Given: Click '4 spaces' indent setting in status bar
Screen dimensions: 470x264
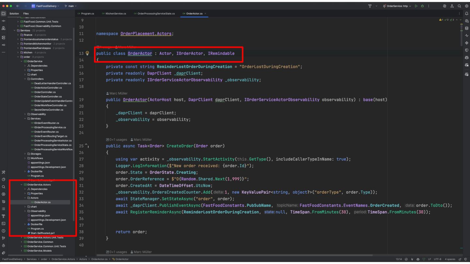Looking at the screenshot, I should (x=450, y=259).
